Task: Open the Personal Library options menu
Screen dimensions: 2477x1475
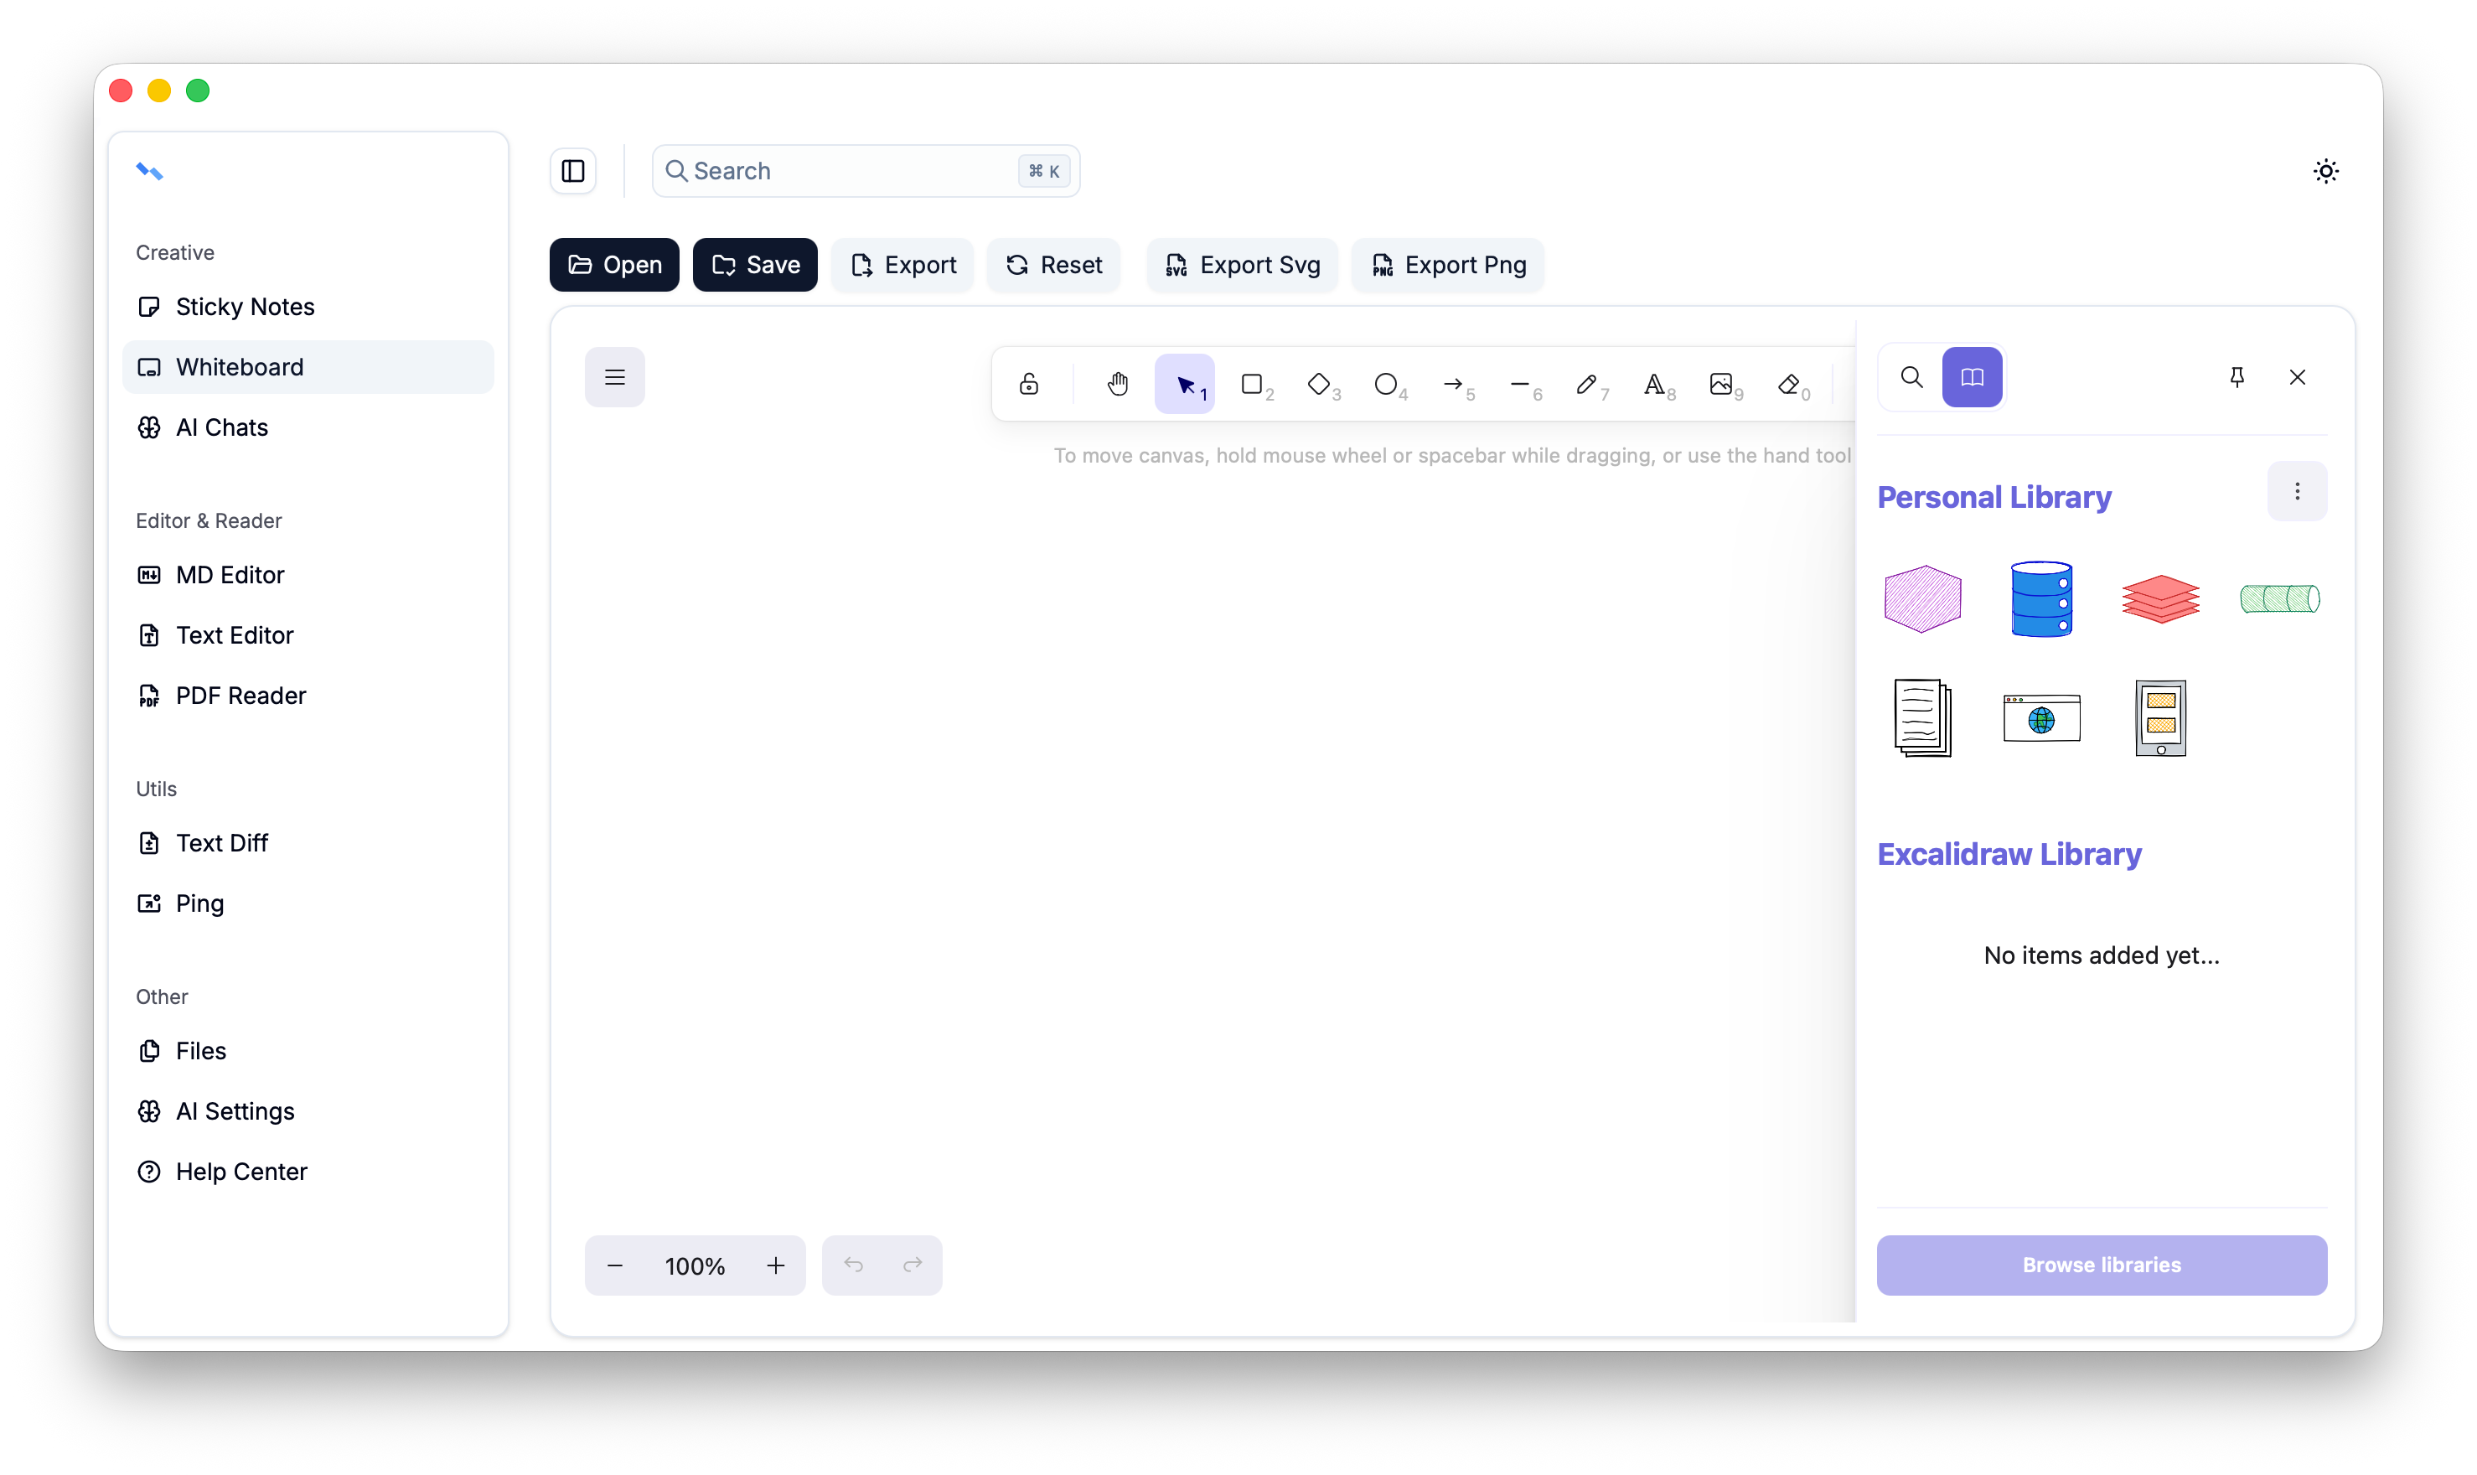Action: [x=2297, y=491]
